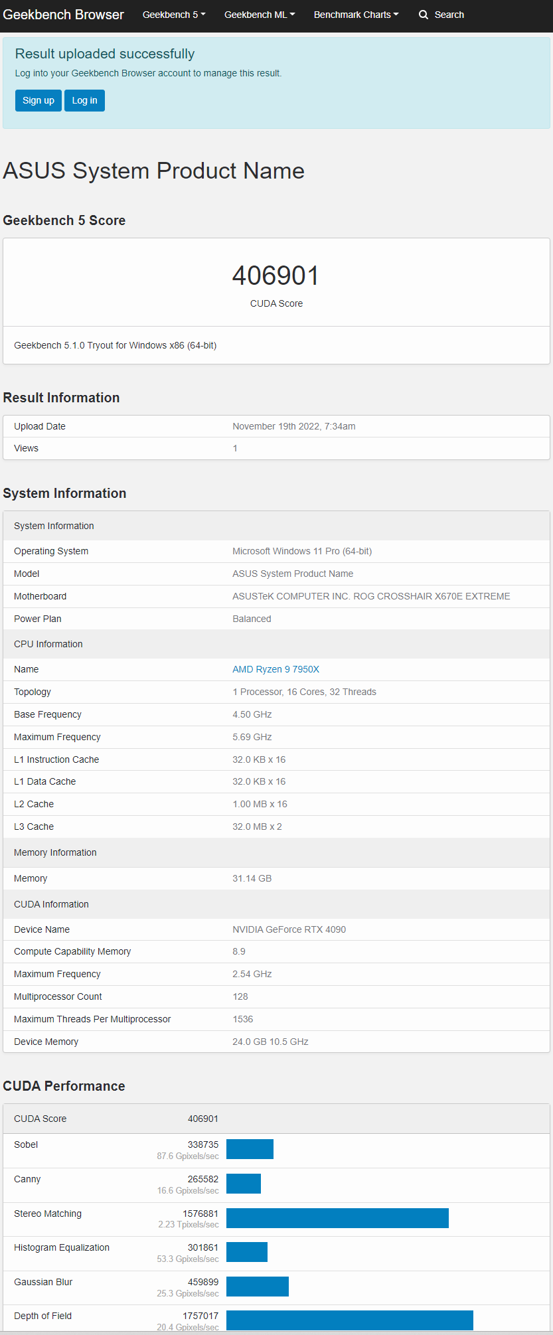This screenshot has width=553, height=1335.
Task: Open the Geekbench ML dropdown menu
Action: point(260,15)
